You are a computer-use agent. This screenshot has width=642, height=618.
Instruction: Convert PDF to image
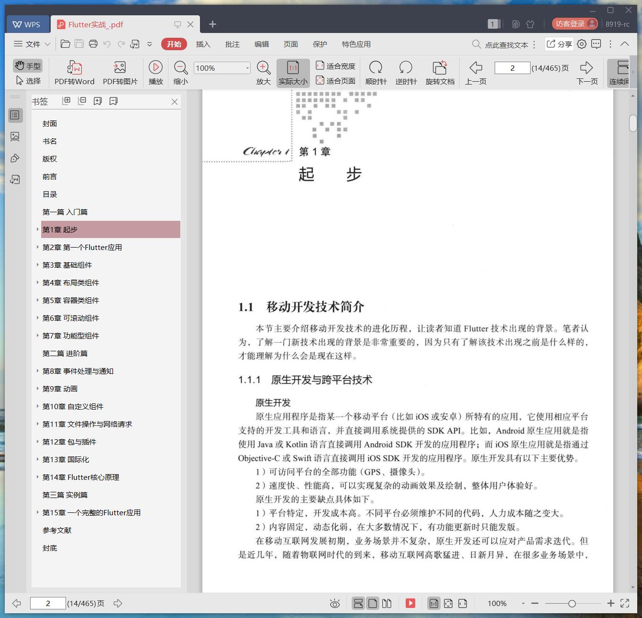click(x=120, y=73)
